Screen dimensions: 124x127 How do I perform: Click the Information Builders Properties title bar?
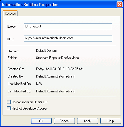[x=59, y=5]
